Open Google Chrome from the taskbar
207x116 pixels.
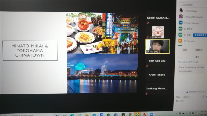130,114
